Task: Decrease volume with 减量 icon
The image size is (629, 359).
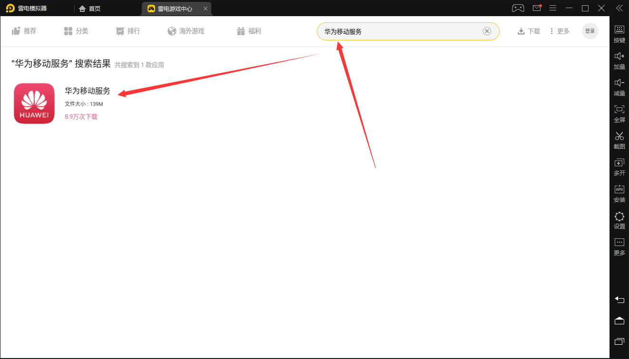Action: coord(619,86)
